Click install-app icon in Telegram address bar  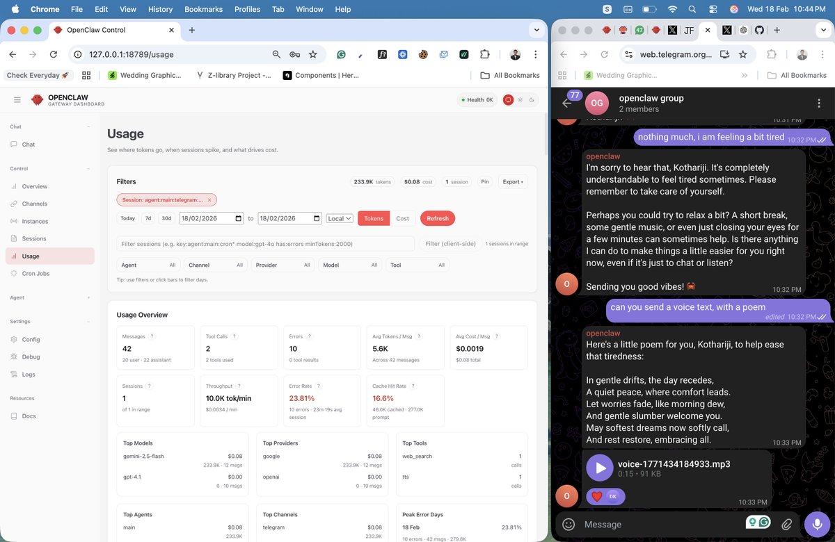click(x=724, y=54)
